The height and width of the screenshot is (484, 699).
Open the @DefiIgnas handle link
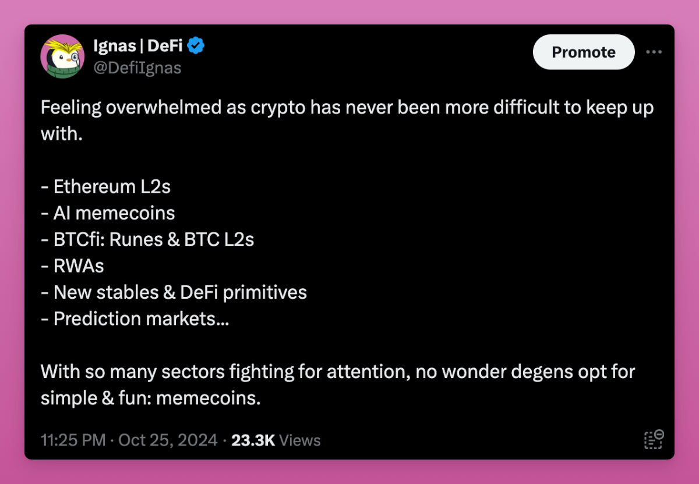[x=137, y=68]
